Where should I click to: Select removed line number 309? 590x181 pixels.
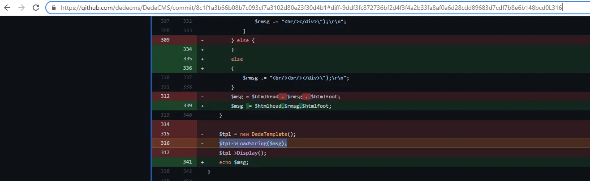165,40
